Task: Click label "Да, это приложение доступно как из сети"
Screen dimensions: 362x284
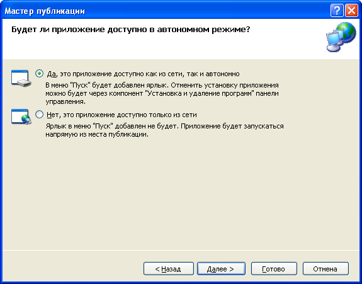Action: click(x=143, y=74)
